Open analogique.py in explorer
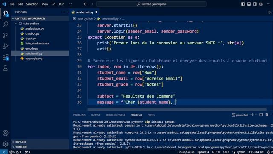This screenshot has width=273, height=154. (x=40, y=29)
